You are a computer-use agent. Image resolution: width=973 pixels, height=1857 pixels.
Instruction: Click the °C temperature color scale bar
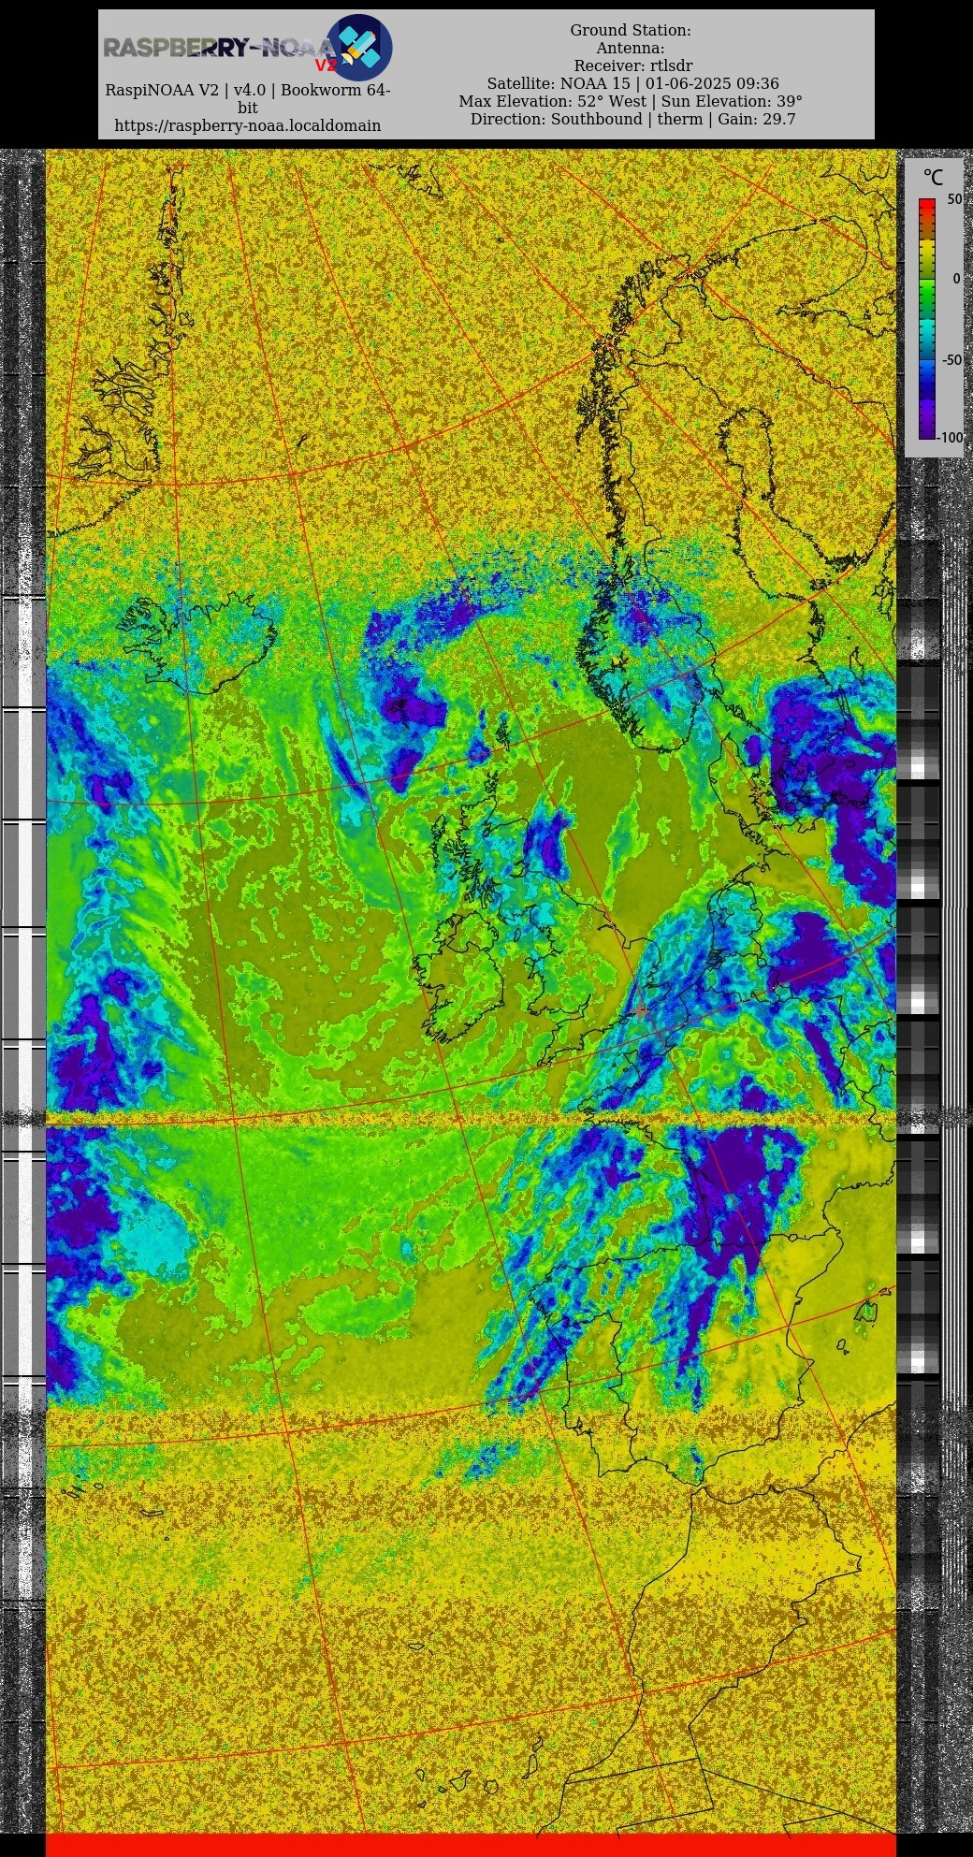pyautogui.click(x=927, y=318)
